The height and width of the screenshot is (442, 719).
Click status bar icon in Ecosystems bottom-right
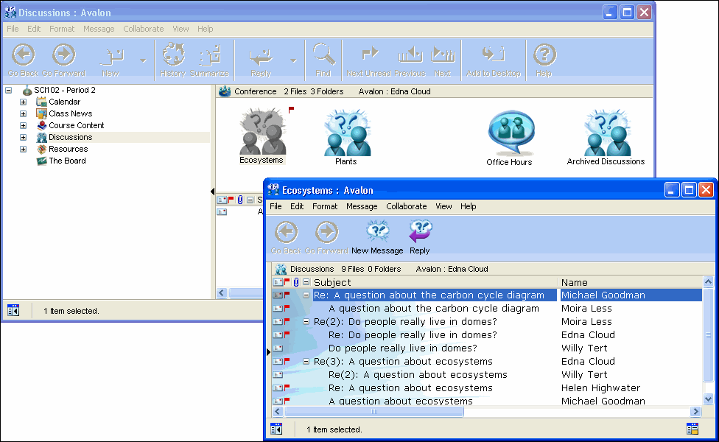[692, 429]
